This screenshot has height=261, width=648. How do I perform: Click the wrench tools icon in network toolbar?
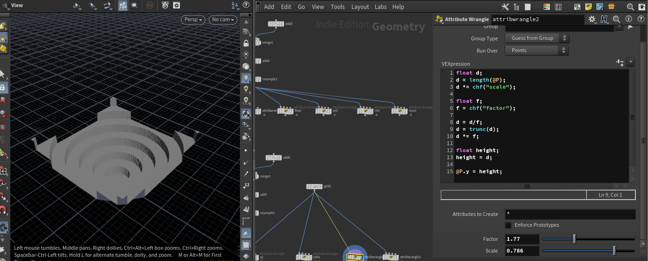click(x=506, y=7)
